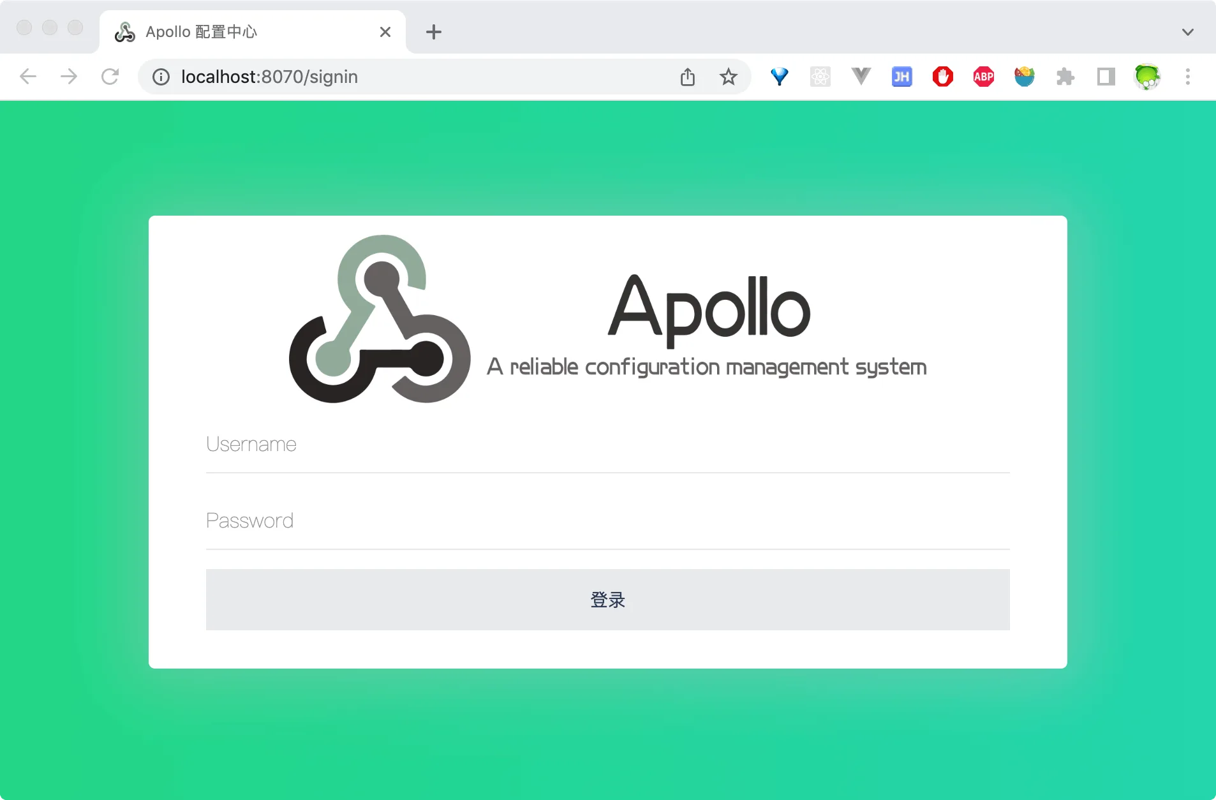Click the site information icon in address bar
Image resolution: width=1216 pixels, height=800 pixels.
point(159,77)
